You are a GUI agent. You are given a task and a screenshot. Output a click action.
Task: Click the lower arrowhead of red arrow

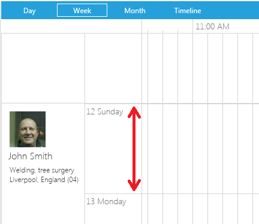click(x=134, y=185)
